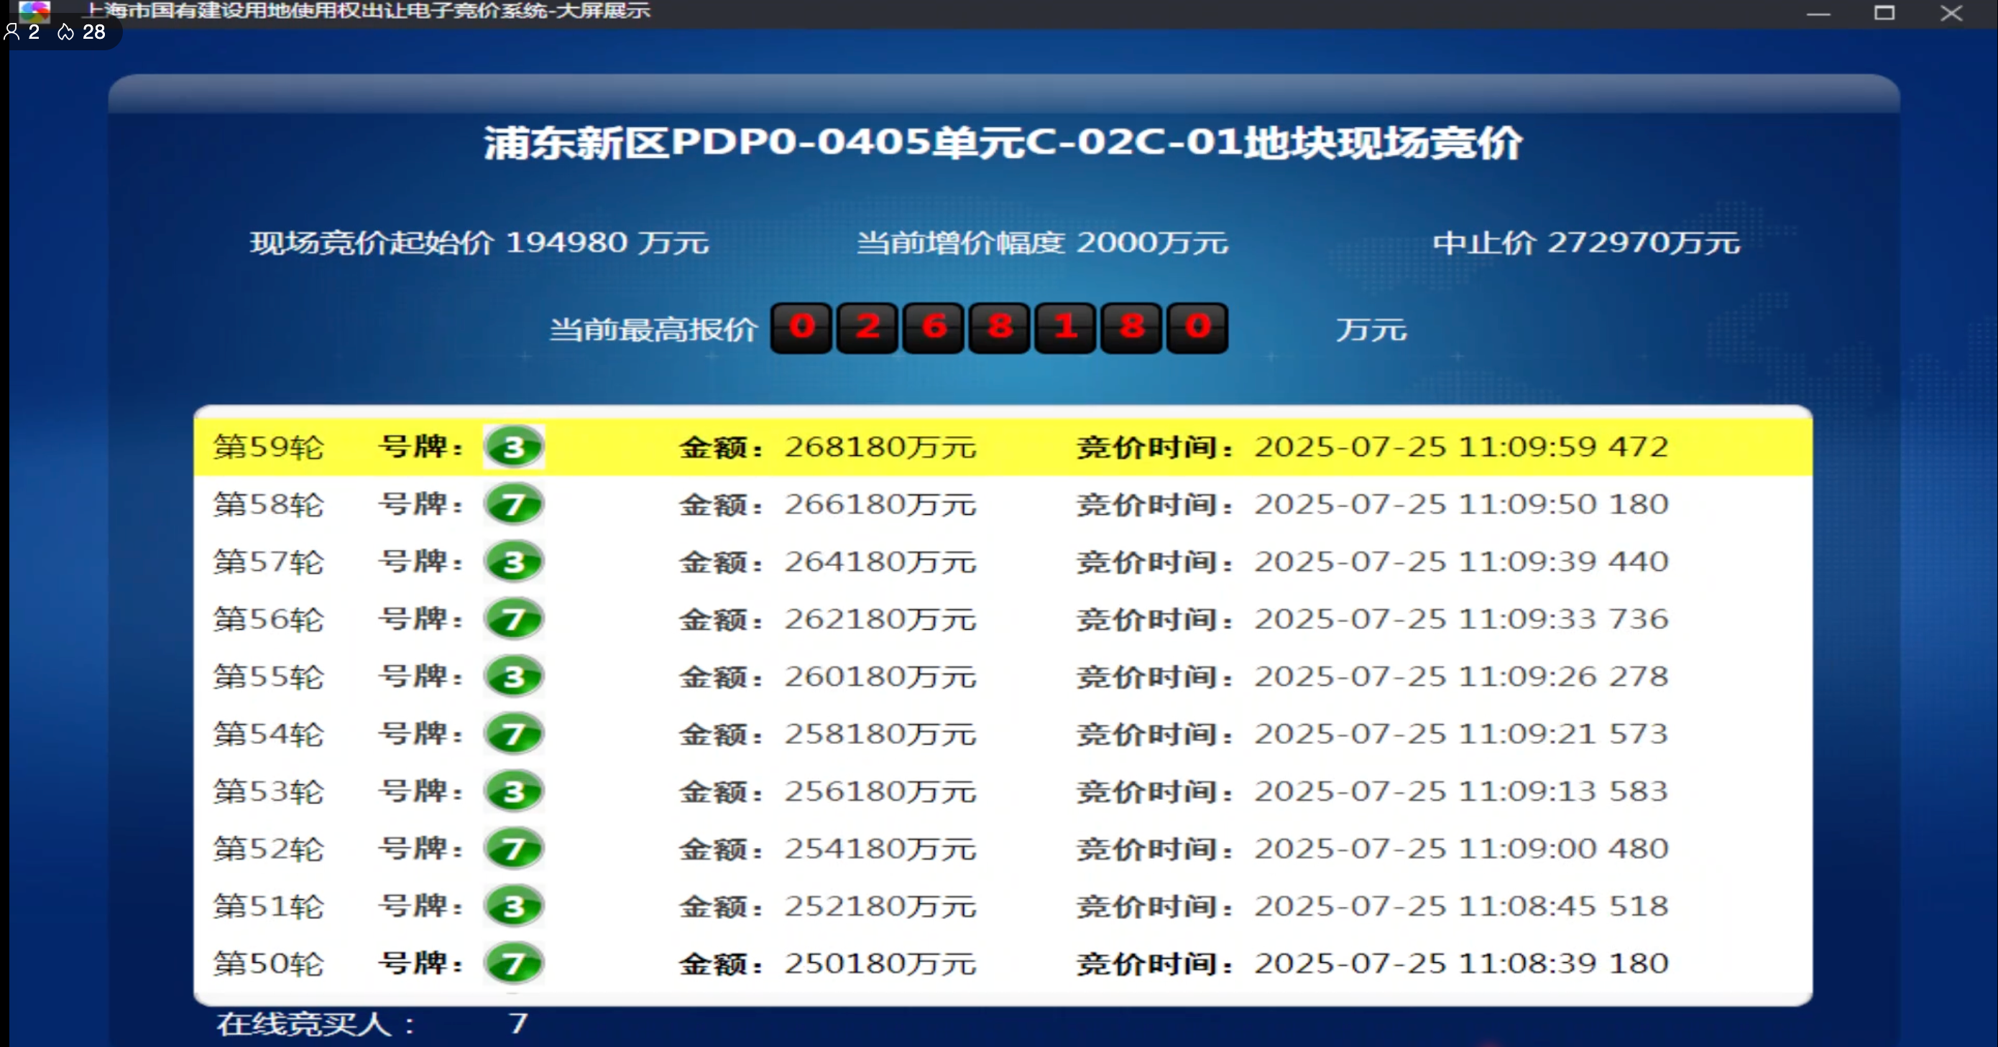The image size is (1998, 1047).
Task: Click the green badge 7 in round 50
Action: click(x=513, y=963)
